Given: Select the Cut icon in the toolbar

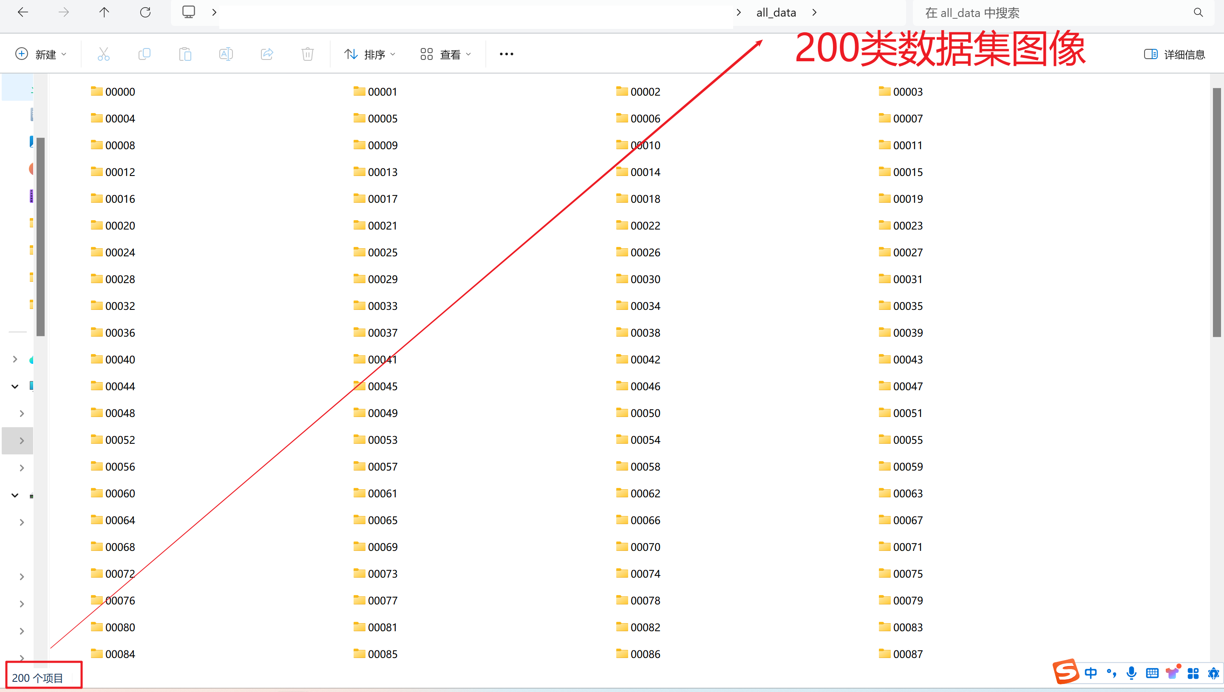Looking at the screenshot, I should coord(104,54).
